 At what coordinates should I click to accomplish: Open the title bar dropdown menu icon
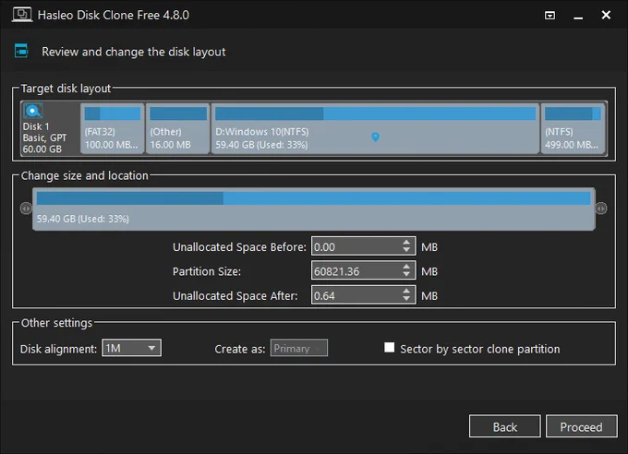(x=549, y=15)
